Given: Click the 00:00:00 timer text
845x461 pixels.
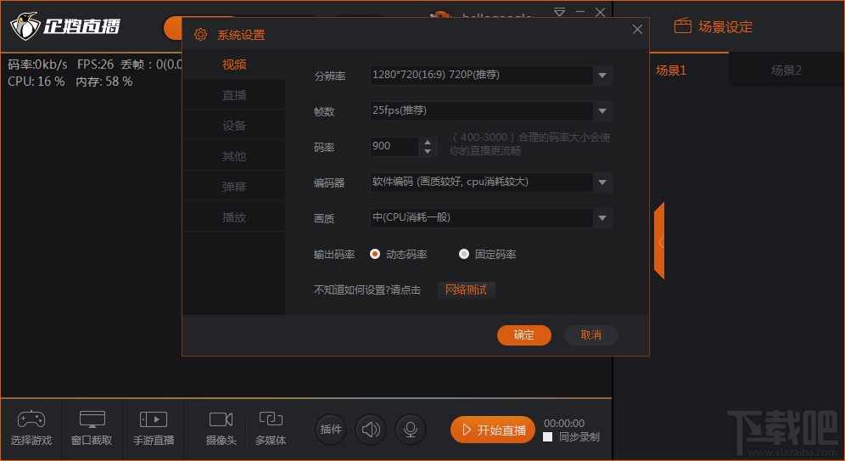Looking at the screenshot, I should tap(563, 424).
